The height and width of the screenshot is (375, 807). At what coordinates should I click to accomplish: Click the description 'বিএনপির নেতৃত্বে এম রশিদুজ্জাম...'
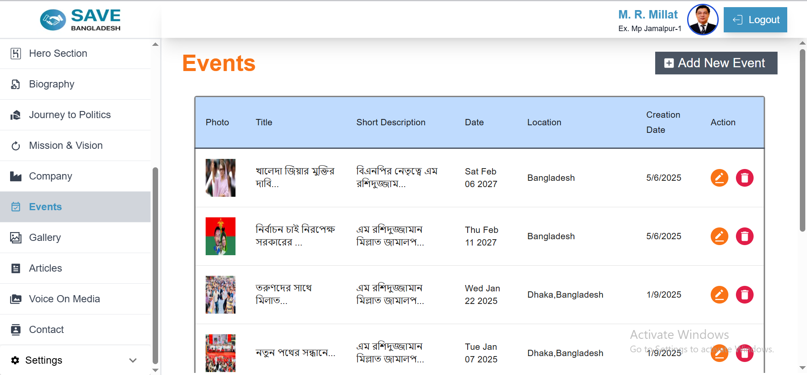point(397,177)
